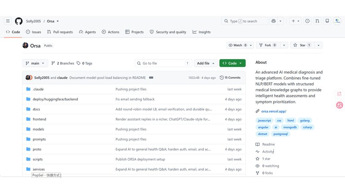
Task: Open the Projects tab
Action: tap(135, 32)
